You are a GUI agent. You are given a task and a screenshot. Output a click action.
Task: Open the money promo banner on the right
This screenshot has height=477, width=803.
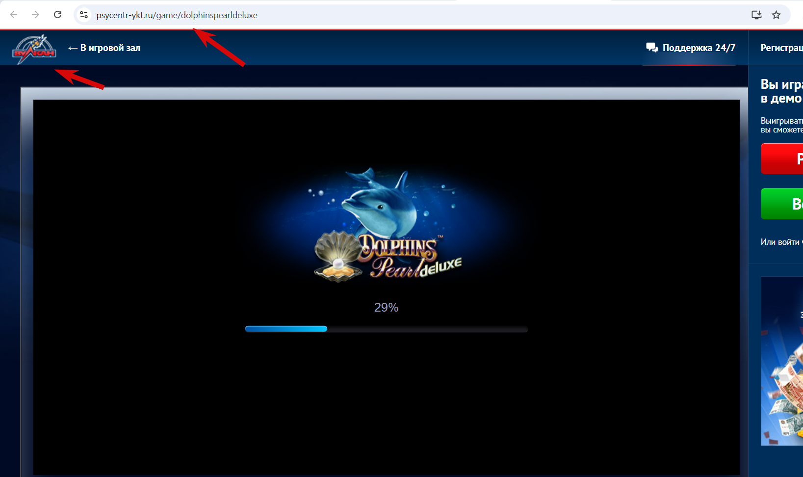point(782,361)
